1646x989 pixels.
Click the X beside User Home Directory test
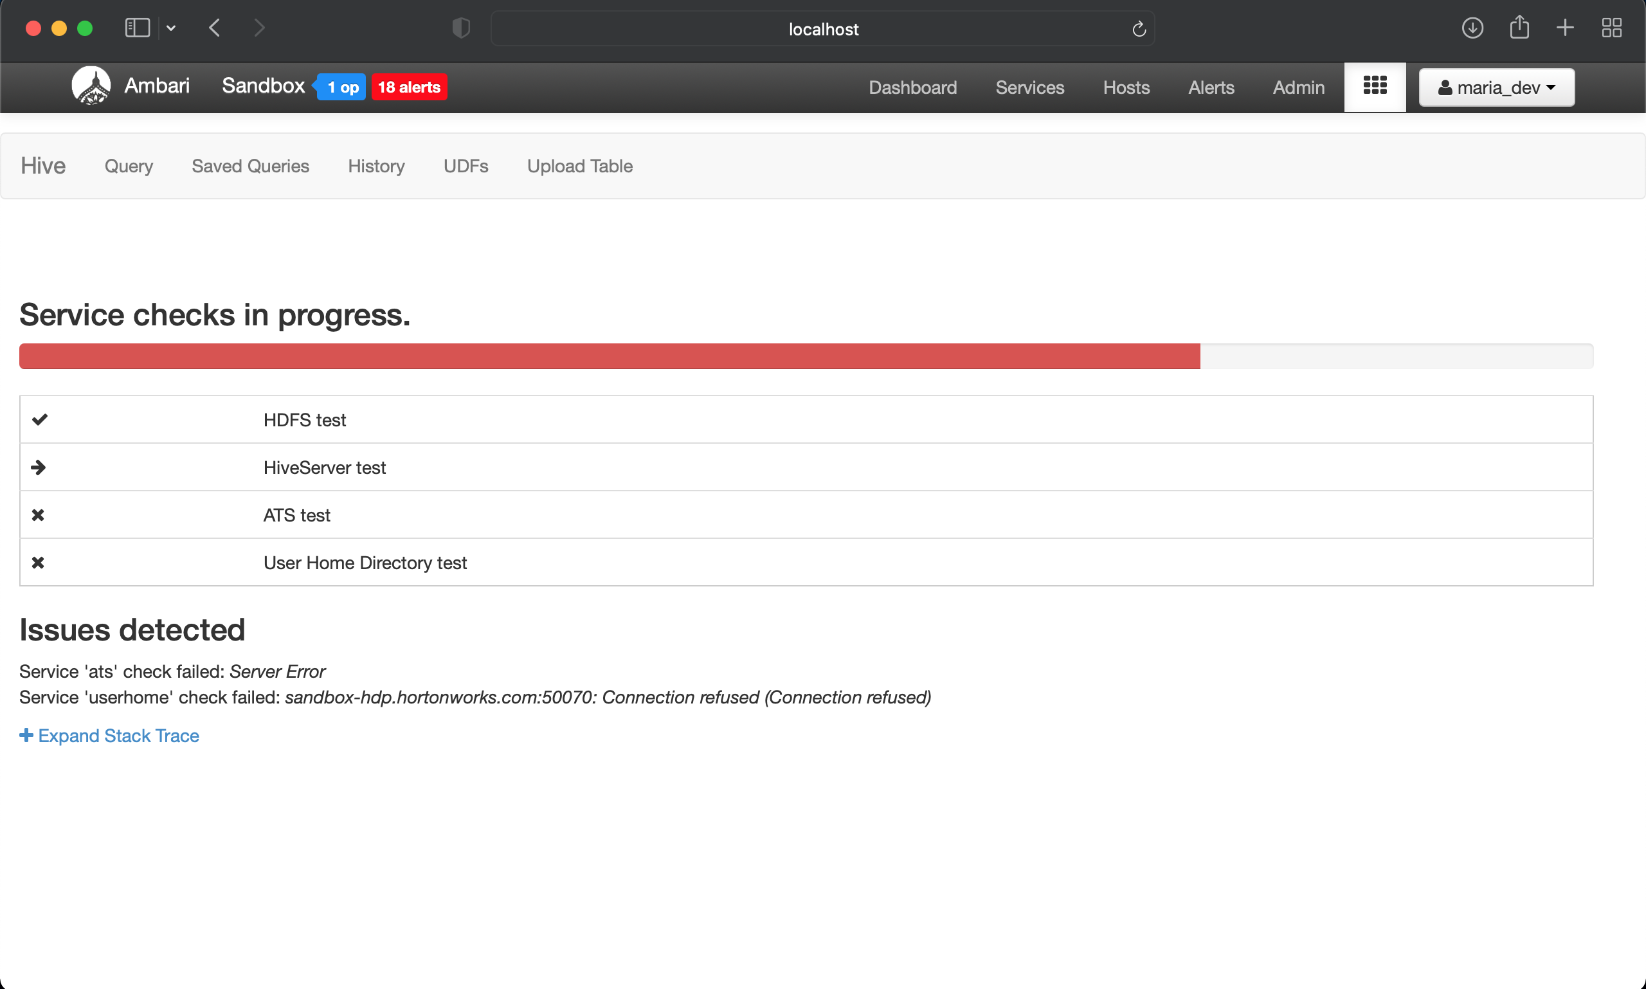pos(38,563)
